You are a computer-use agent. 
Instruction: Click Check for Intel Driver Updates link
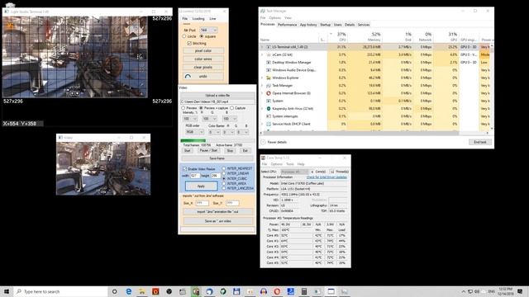pyautogui.click(x=326, y=177)
